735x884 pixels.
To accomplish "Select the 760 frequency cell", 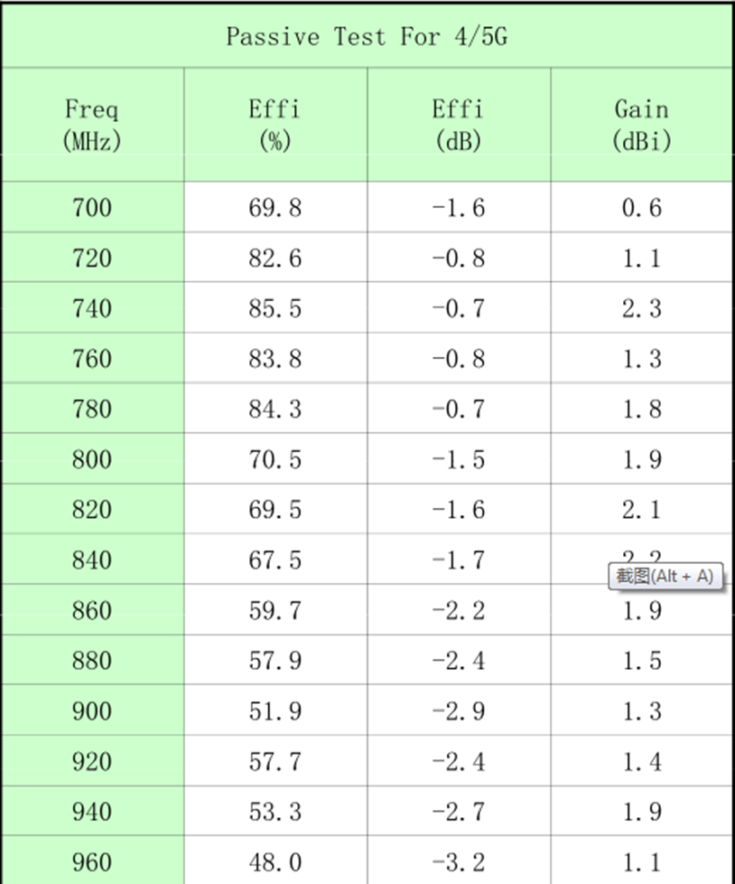I will click(x=92, y=359).
